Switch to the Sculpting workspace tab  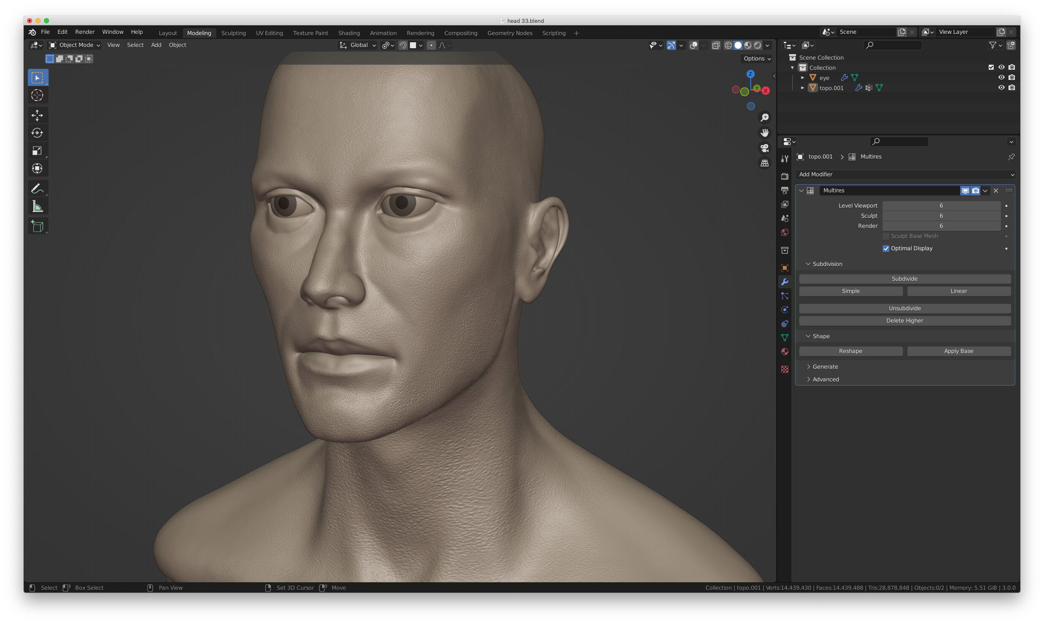point(233,33)
